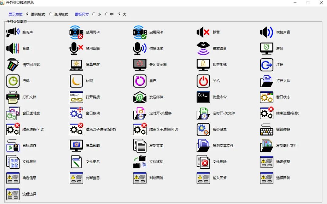Click the 锁定系统 padlock monitor icon
327x204 pixels.
[203, 65]
